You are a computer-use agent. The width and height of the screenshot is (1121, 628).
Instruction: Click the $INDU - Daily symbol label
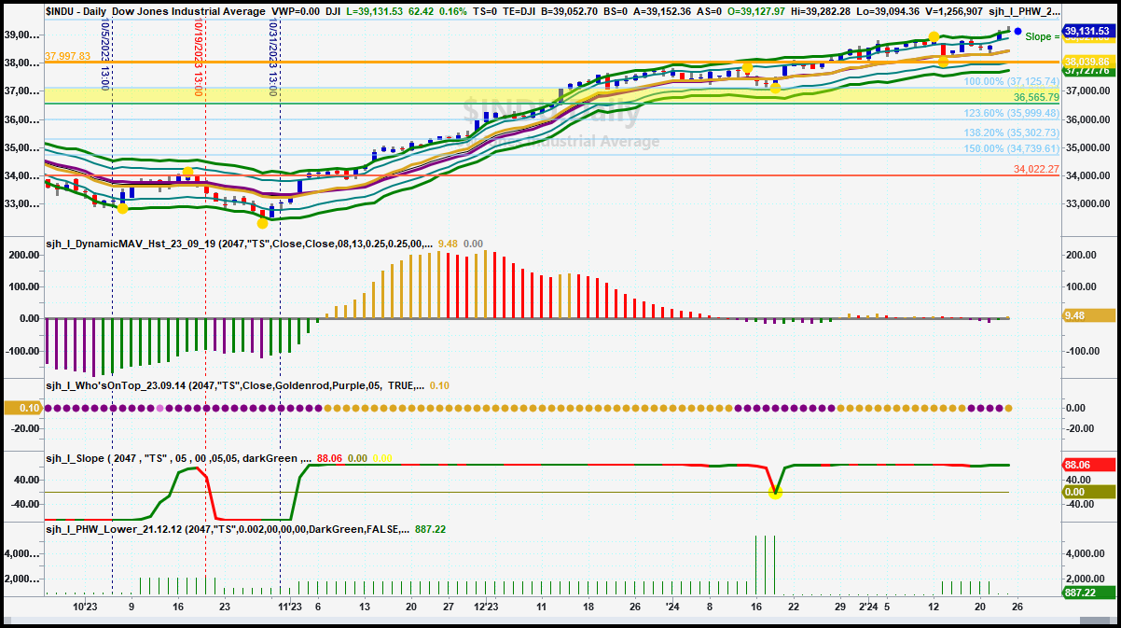(76, 9)
